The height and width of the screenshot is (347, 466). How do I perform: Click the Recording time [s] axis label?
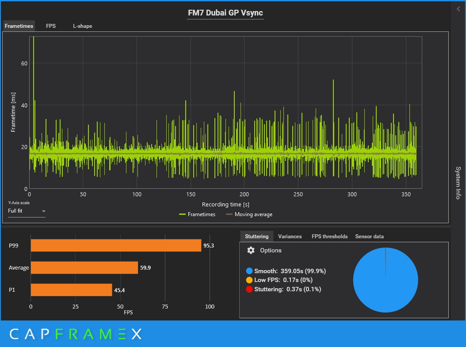225,204
